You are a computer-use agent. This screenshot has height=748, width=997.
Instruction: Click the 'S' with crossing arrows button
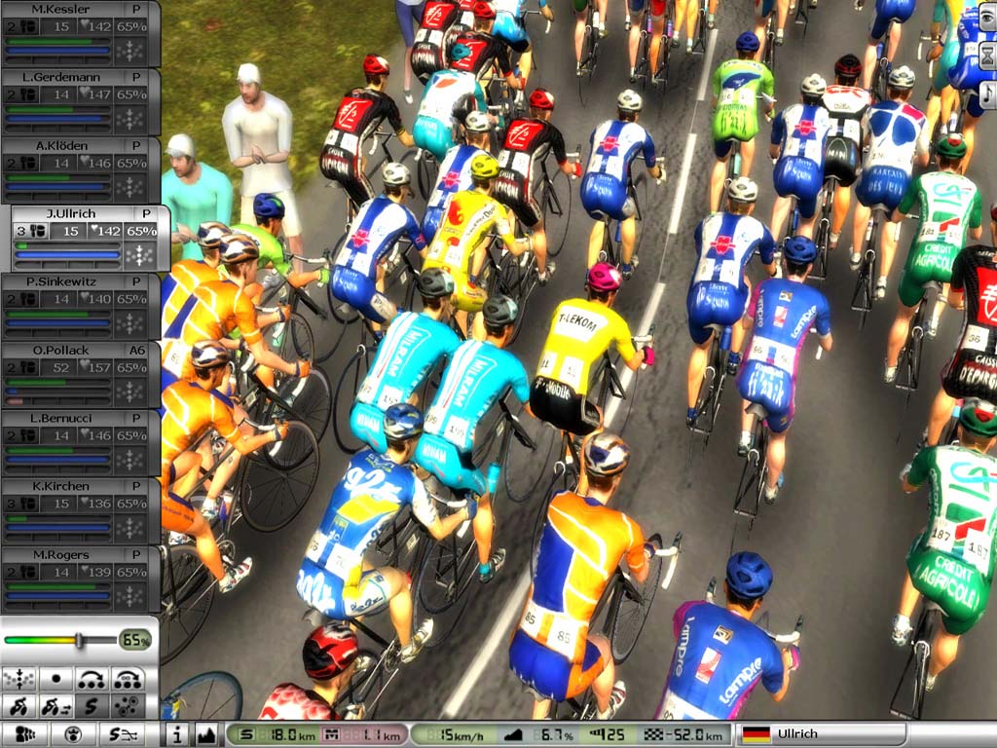click(x=124, y=734)
